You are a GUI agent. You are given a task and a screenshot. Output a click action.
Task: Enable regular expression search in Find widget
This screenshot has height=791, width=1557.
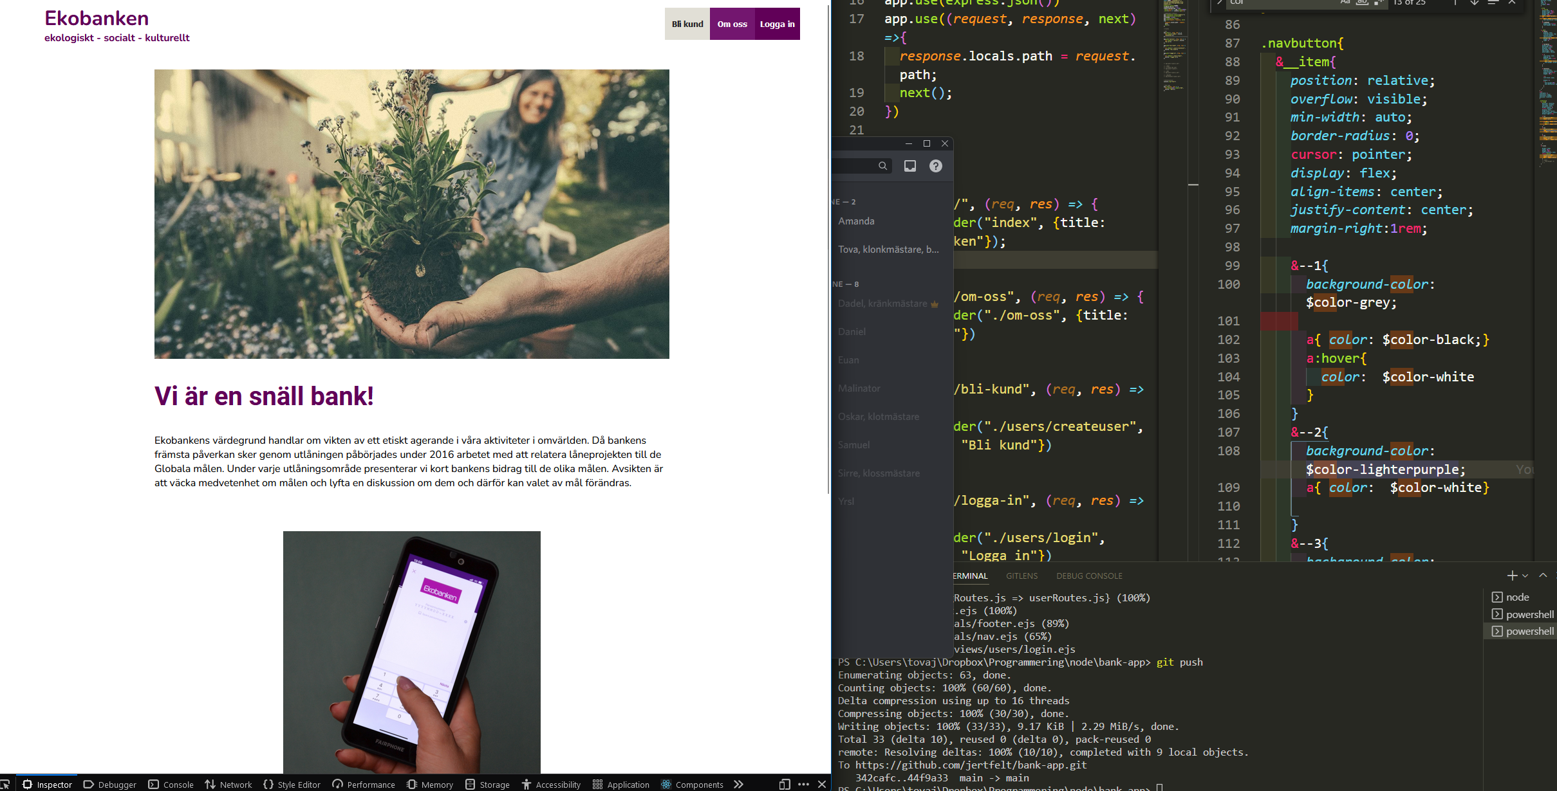click(x=1378, y=3)
